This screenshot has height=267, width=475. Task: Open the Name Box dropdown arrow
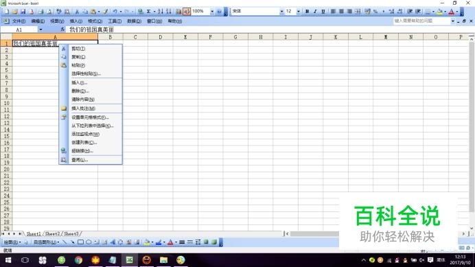[40, 30]
